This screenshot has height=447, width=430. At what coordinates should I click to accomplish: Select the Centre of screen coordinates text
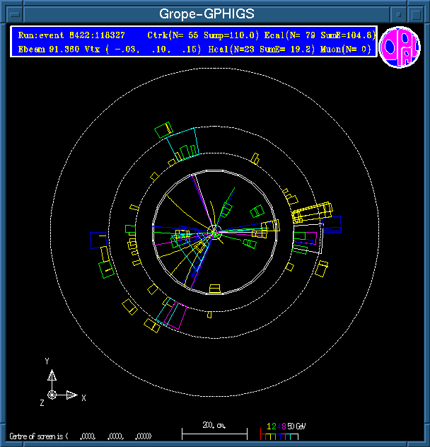point(79,436)
